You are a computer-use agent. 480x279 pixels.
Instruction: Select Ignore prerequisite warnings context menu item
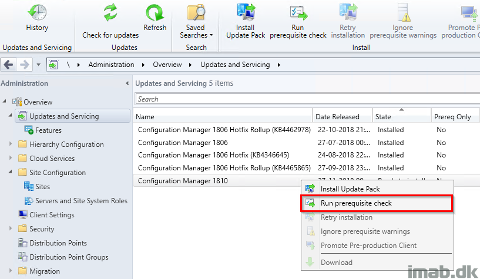click(377, 231)
